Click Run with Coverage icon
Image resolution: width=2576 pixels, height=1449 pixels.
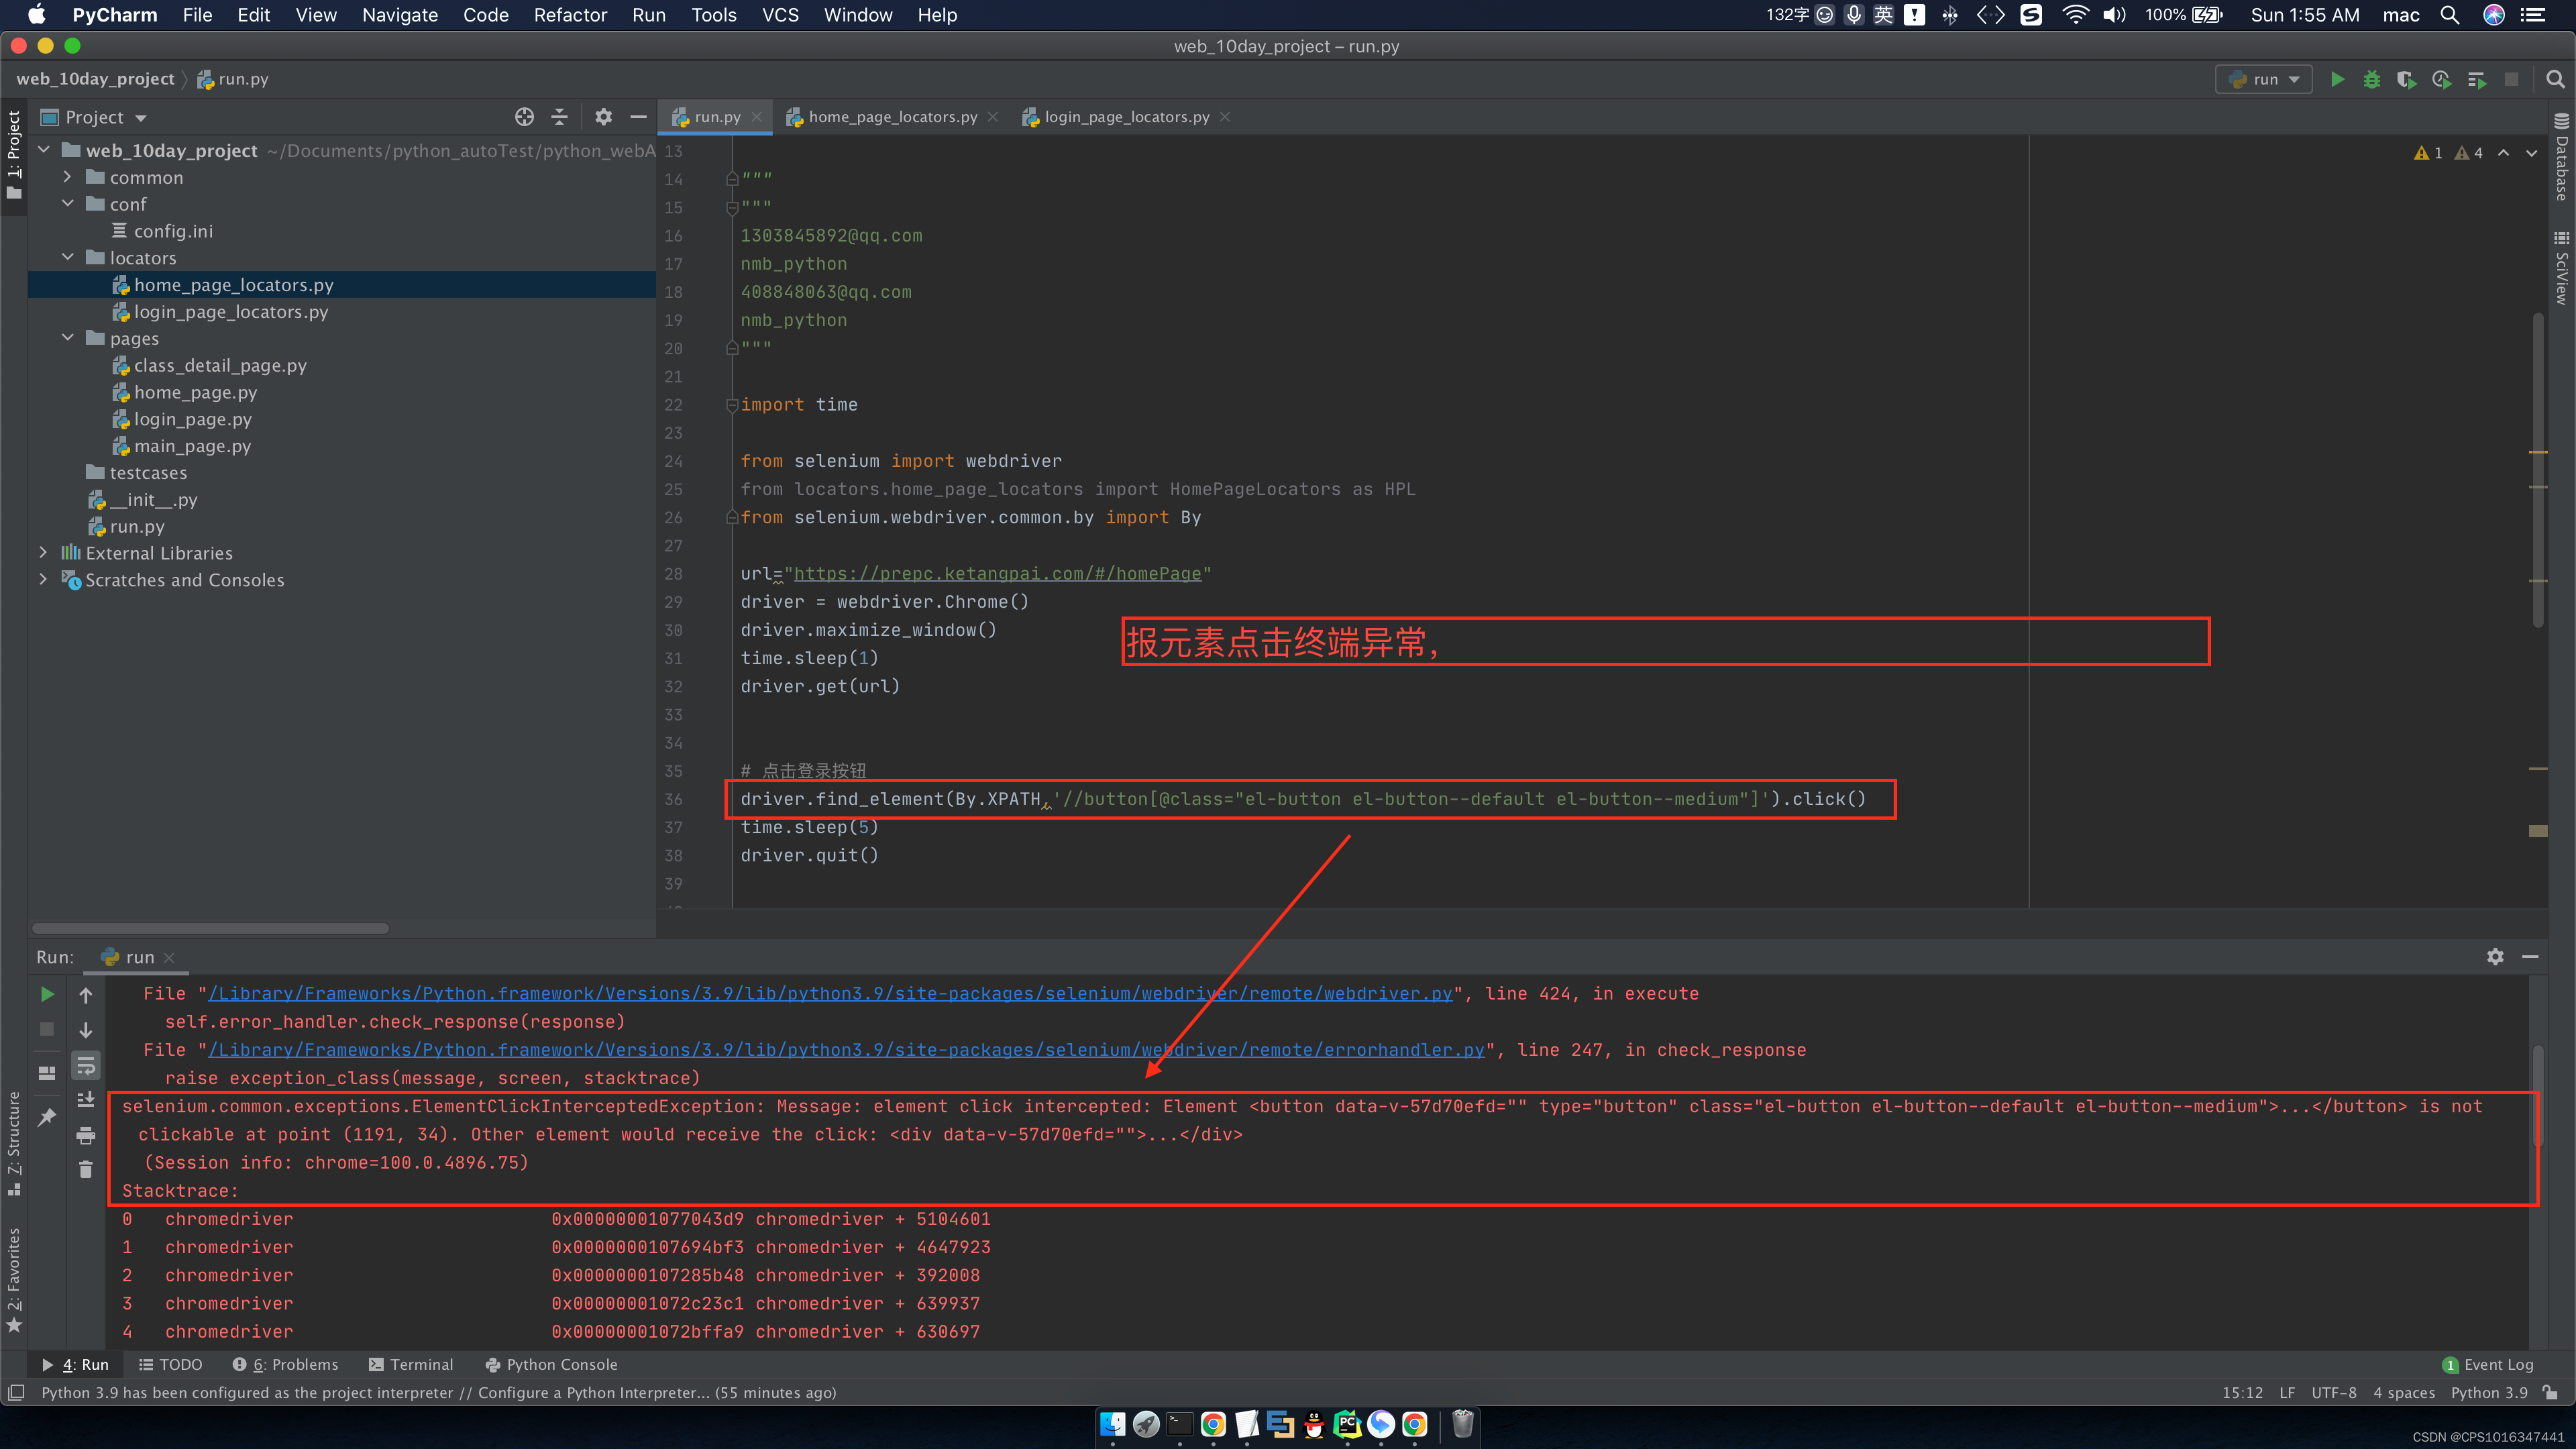click(x=2406, y=79)
